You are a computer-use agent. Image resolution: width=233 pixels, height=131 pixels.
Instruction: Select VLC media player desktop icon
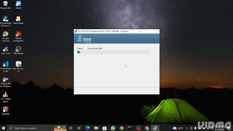tap(5, 97)
